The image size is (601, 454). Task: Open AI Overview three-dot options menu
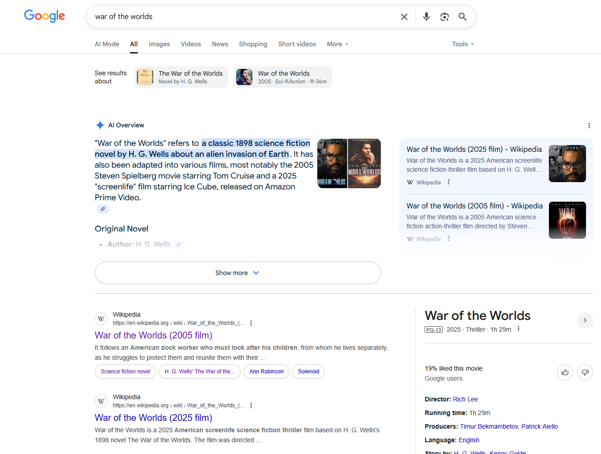coord(589,126)
